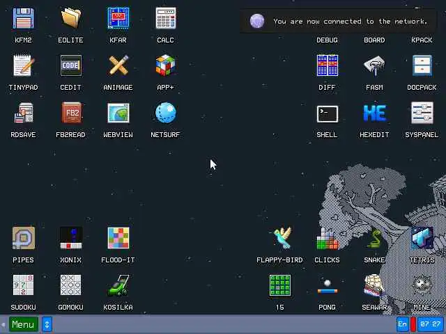
Task: Open the SNAKE game icon
Action: point(374,239)
